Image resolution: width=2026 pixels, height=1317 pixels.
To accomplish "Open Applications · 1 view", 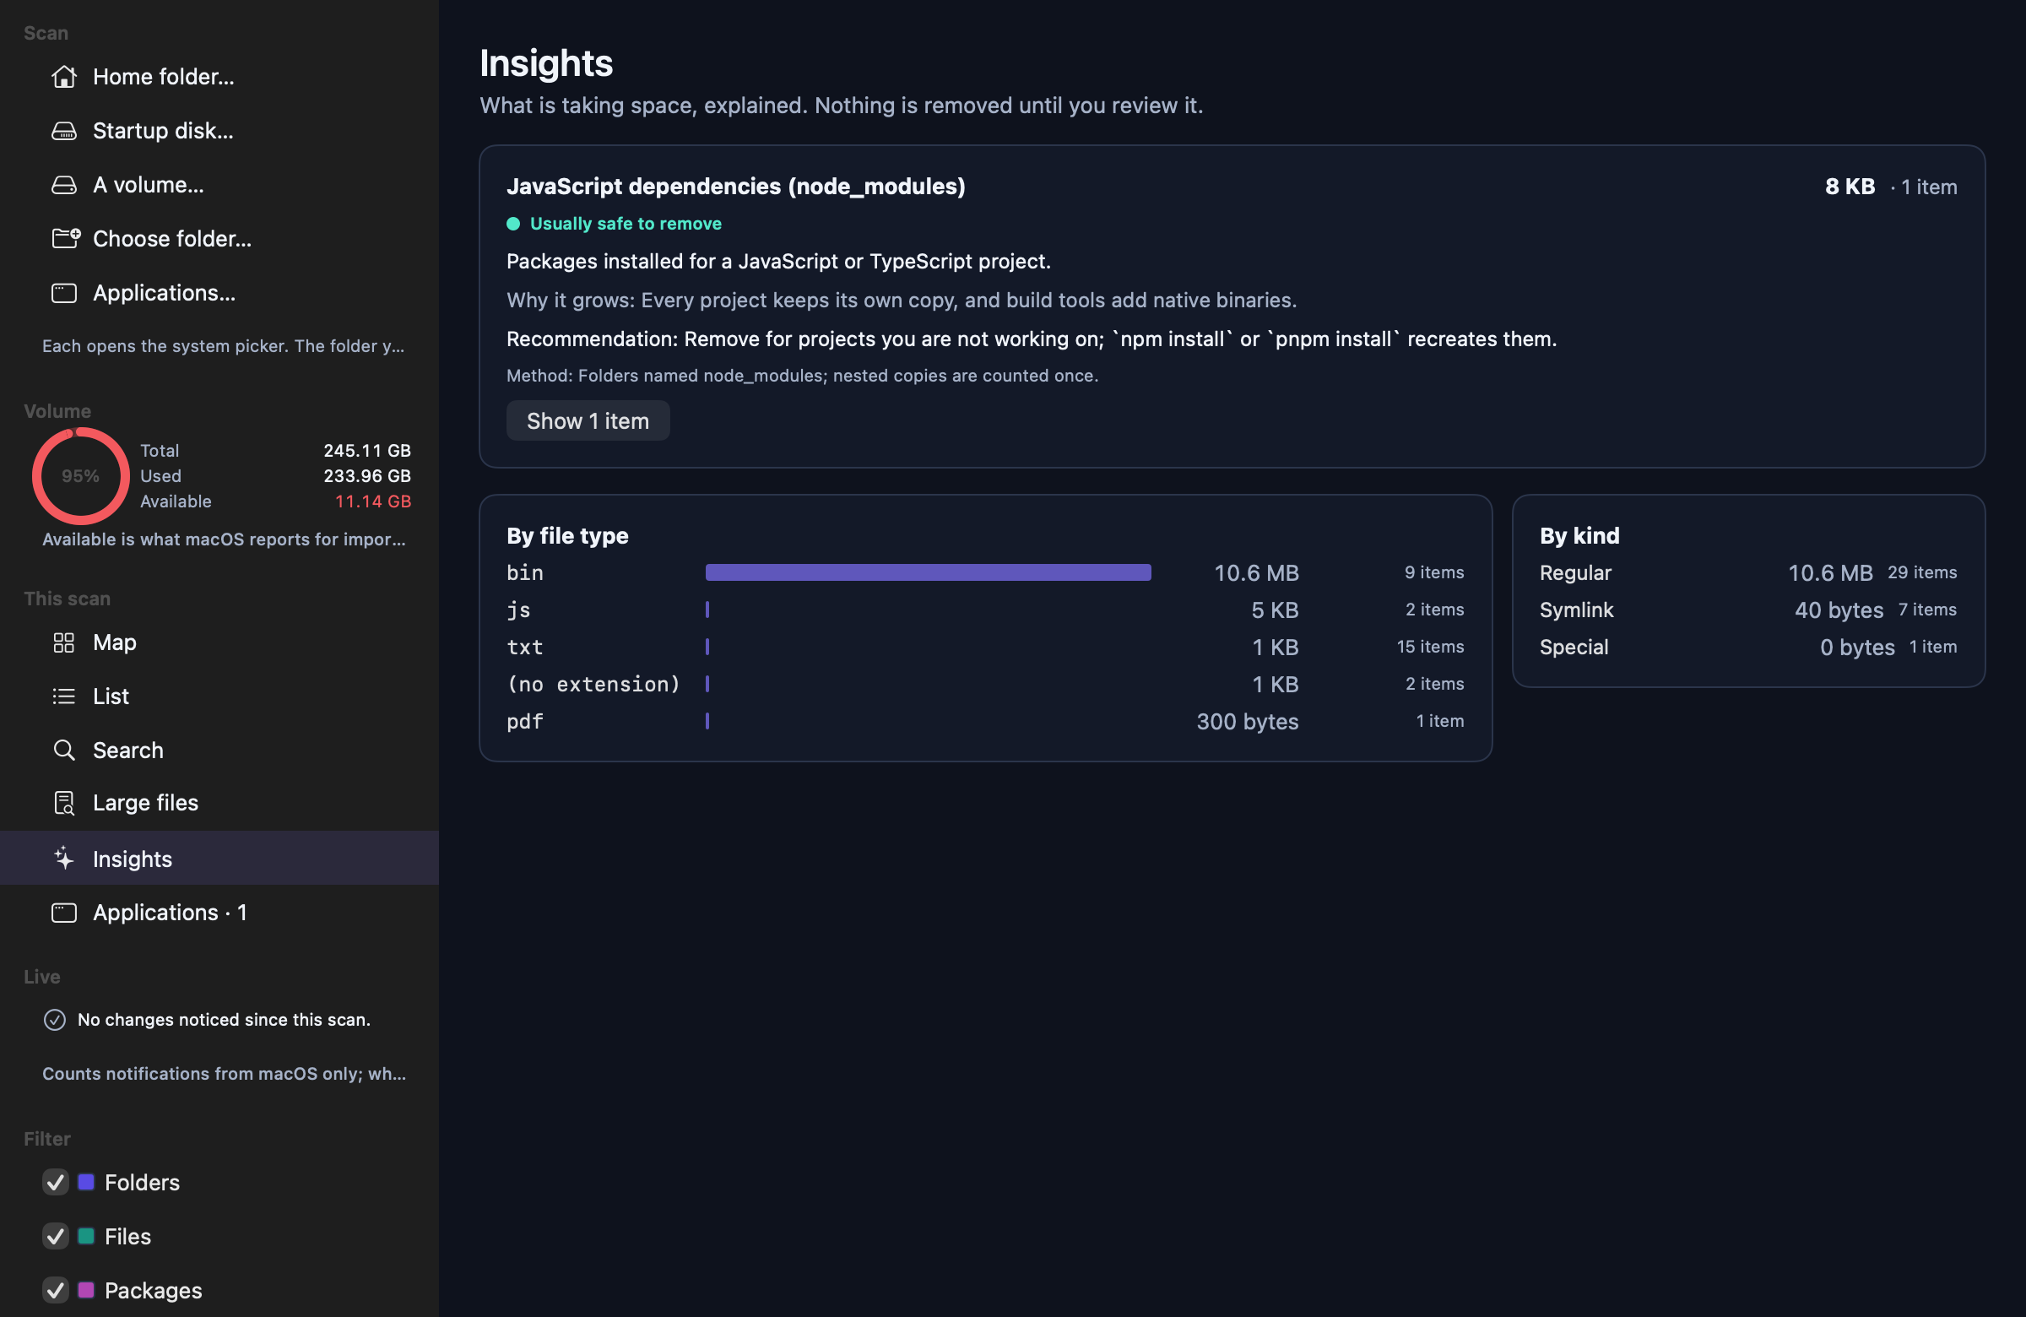I will click(219, 913).
